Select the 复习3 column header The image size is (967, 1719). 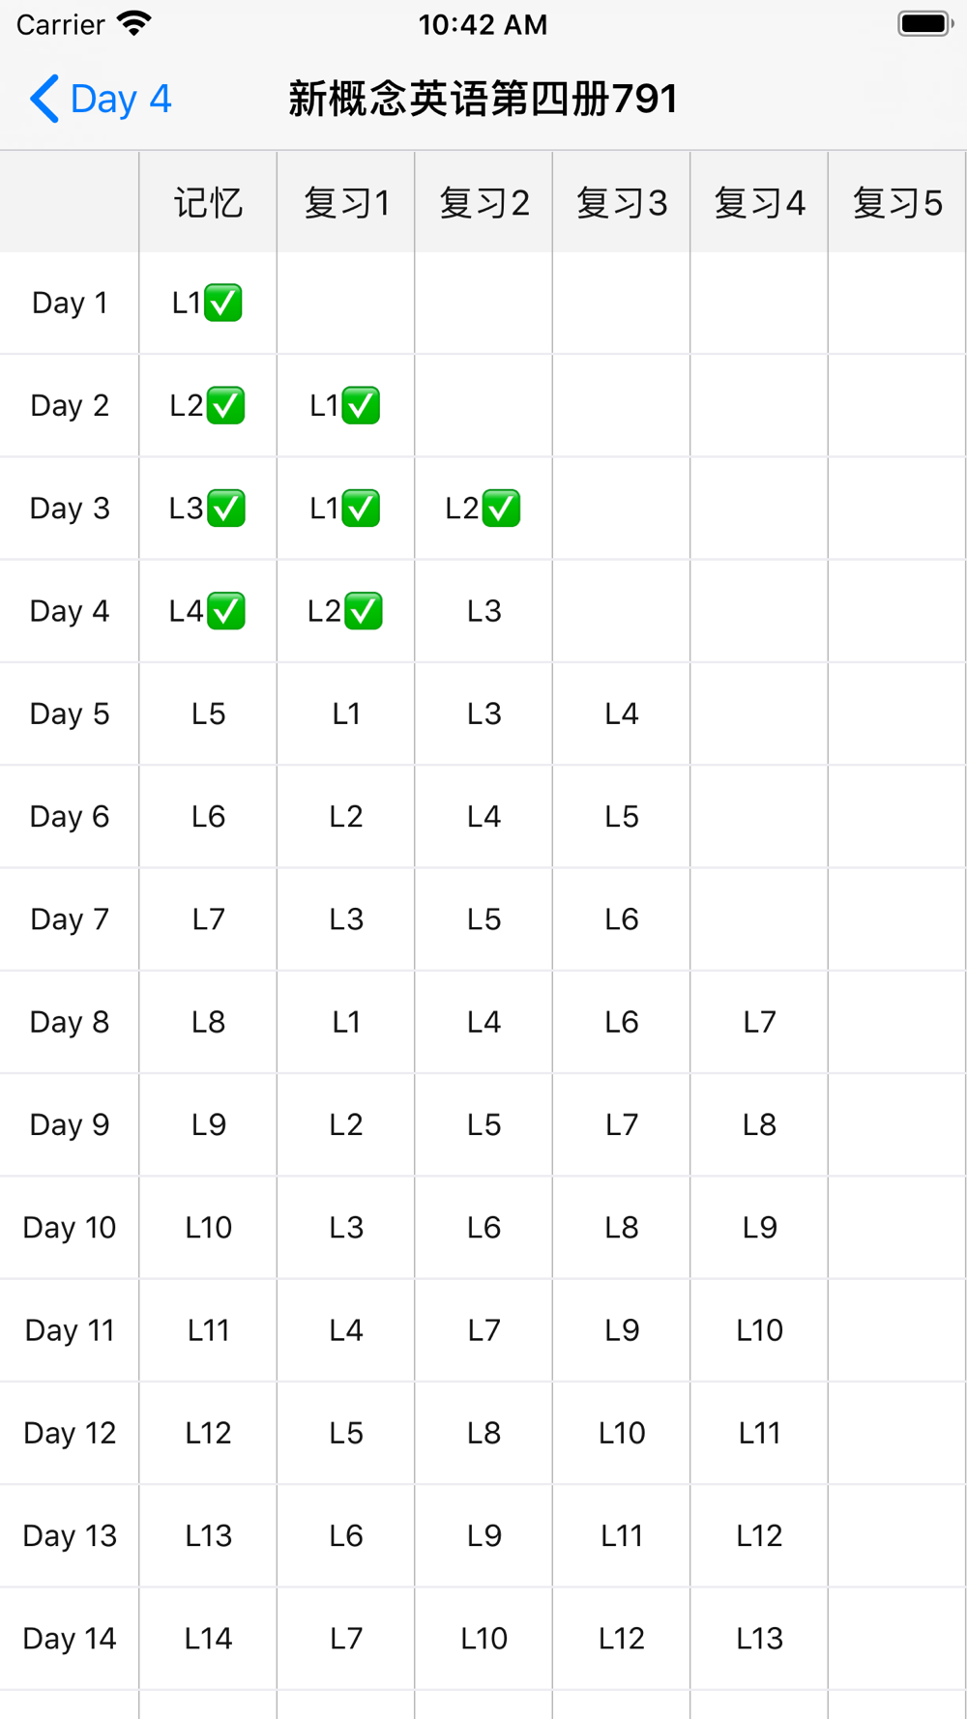click(622, 202)
